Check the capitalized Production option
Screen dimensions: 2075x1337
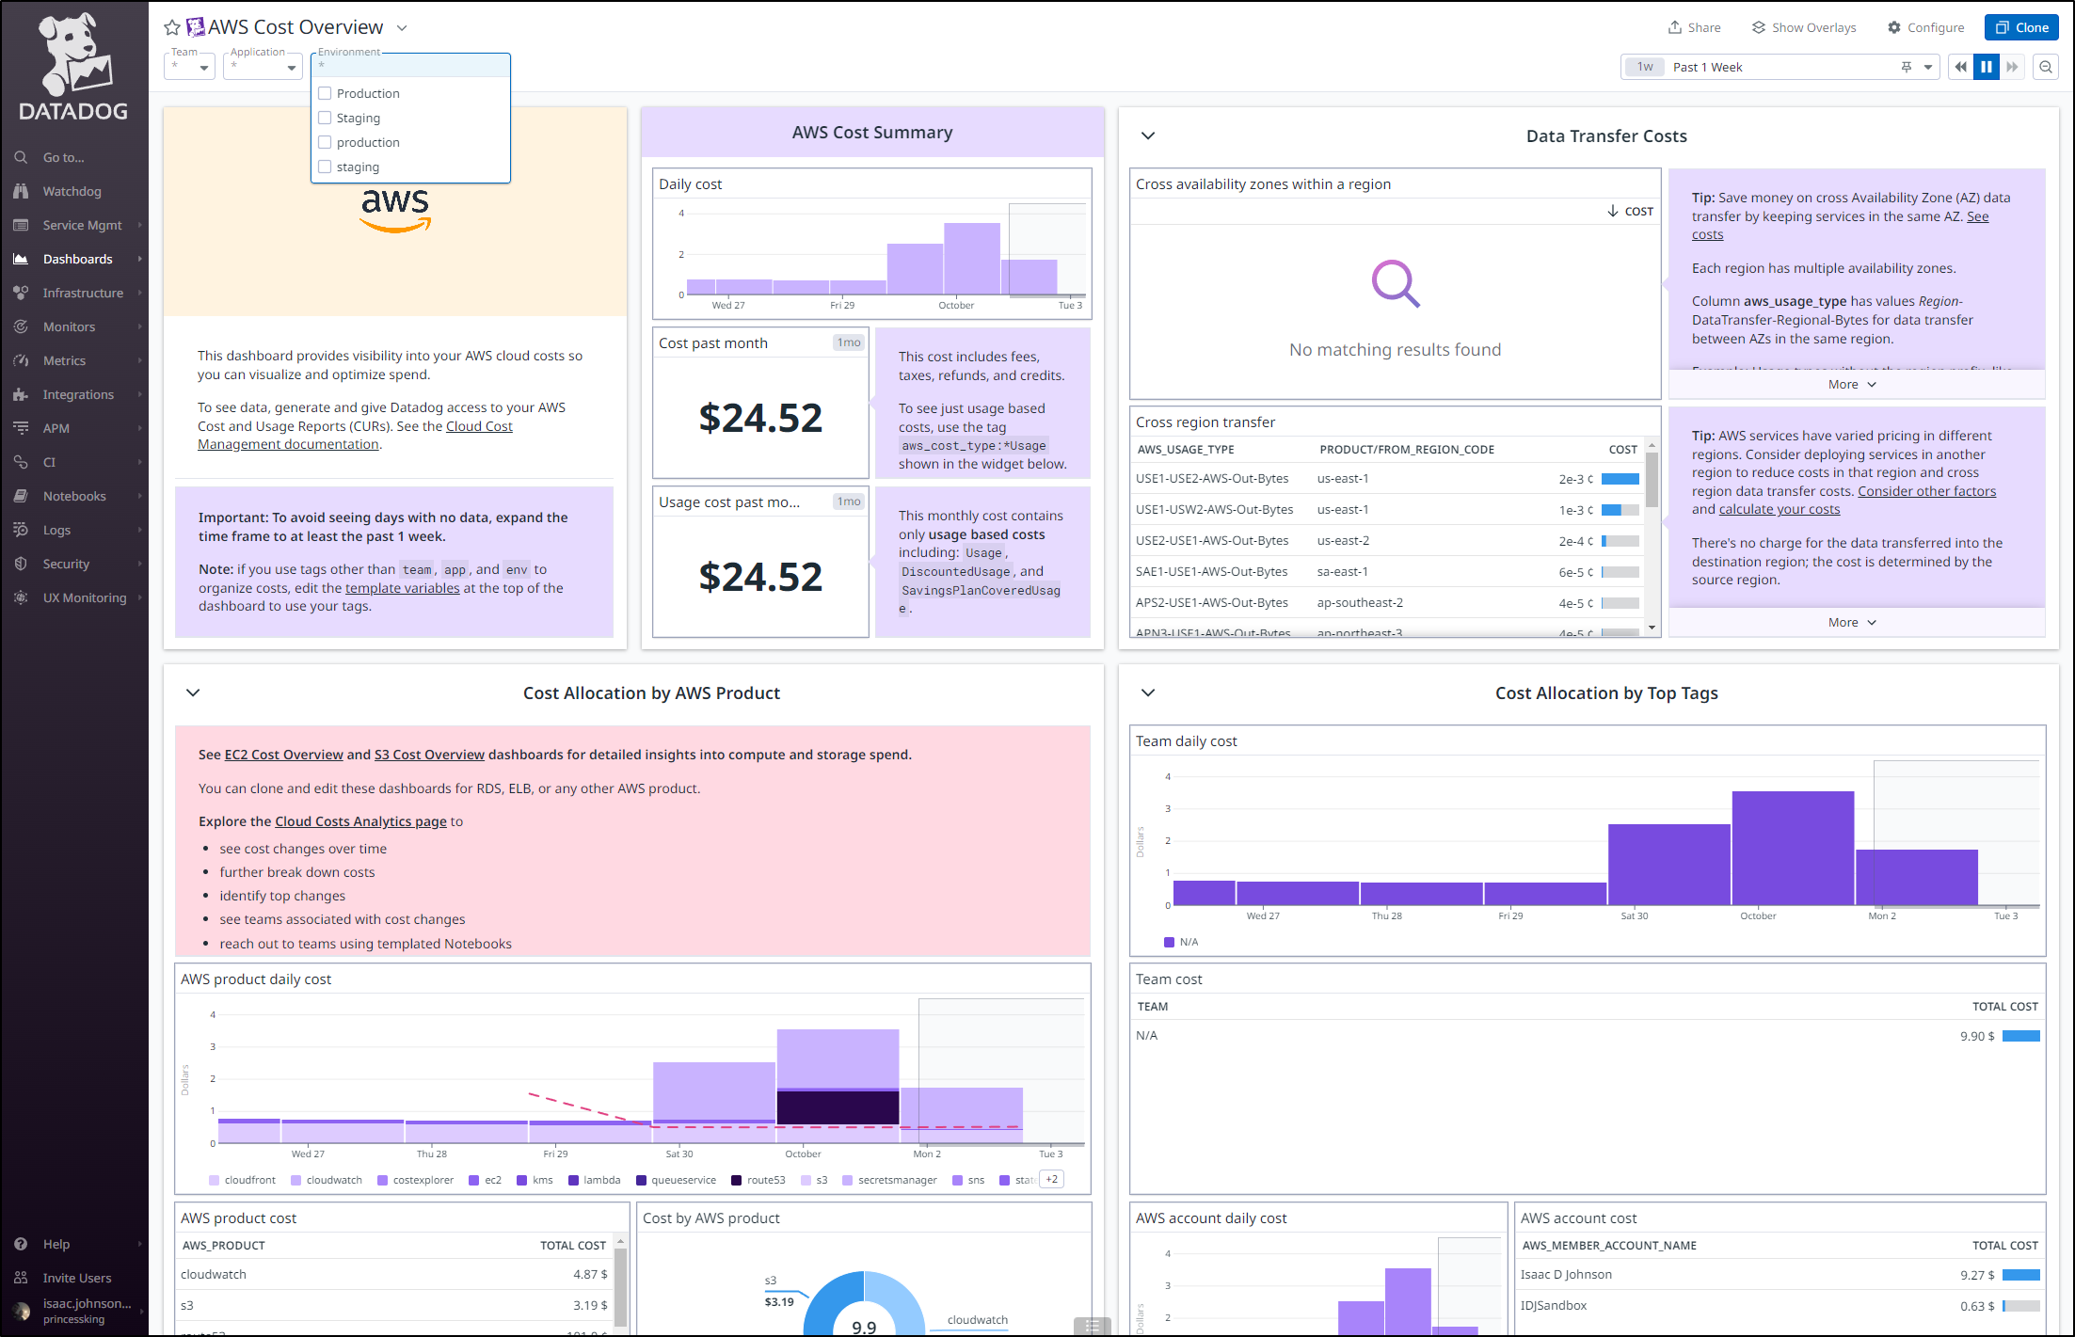tap(325, 93)
